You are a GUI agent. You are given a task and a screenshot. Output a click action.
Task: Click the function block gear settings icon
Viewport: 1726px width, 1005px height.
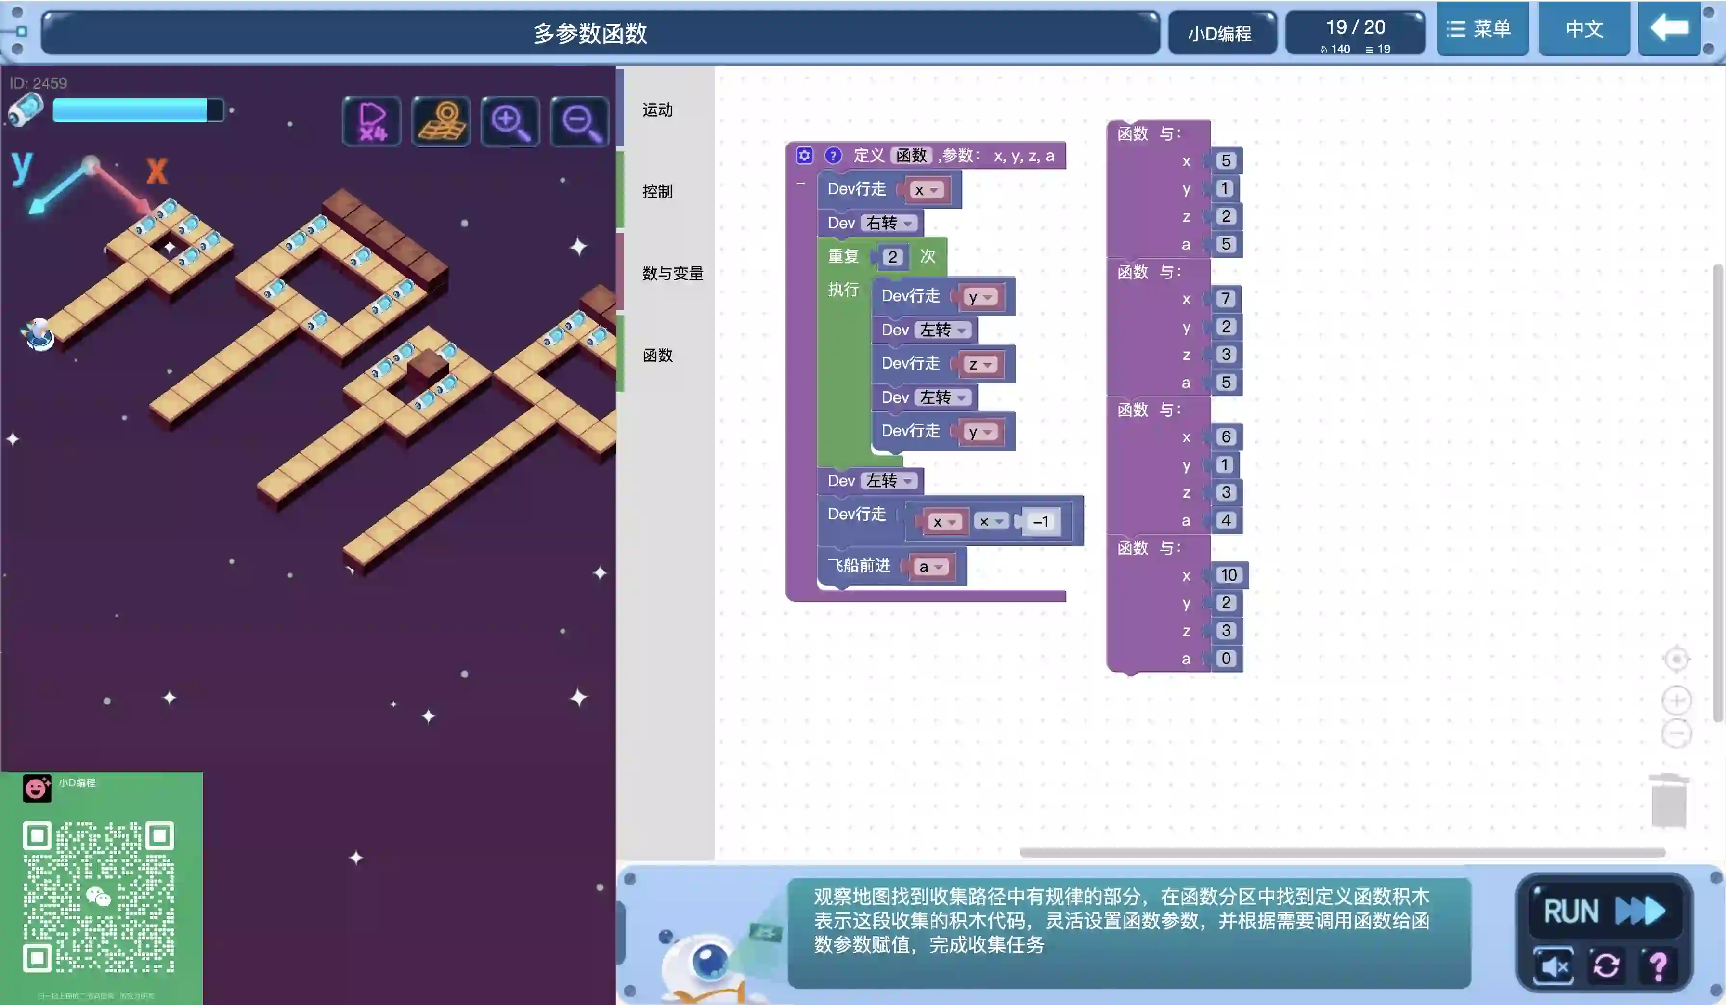click(804, 156)
